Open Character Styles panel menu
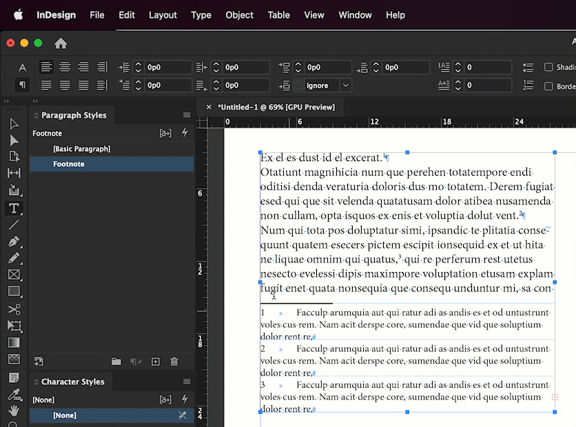The image size is (576, 427). pyautogui.click(x=187, y=382)
